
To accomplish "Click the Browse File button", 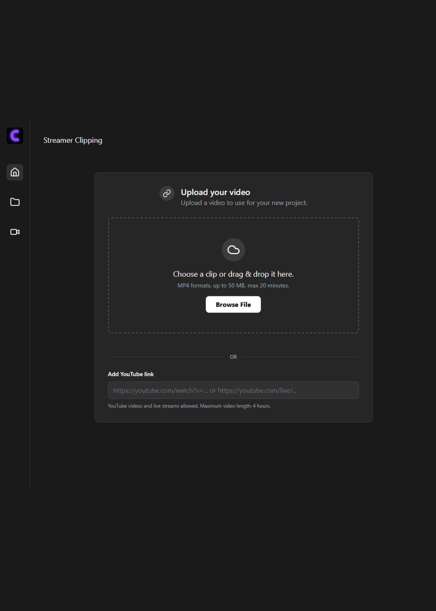I will 233,305.
